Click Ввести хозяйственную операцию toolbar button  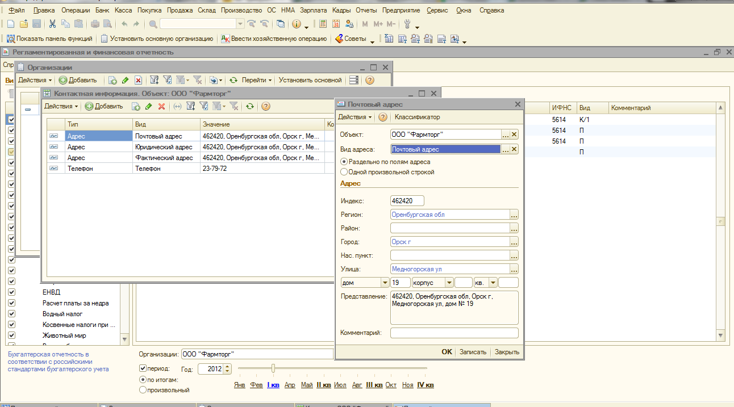coord(274,39)
